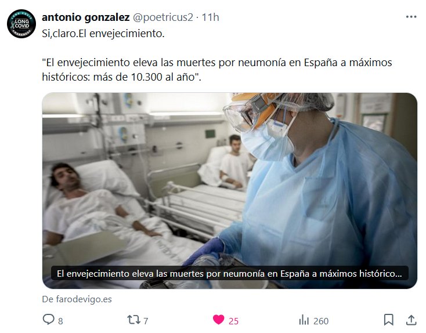The height and width of the screenshot is (333, 426).
Task: Visit antonio gonzalez's profile via display name
Action: pos(85,17)
